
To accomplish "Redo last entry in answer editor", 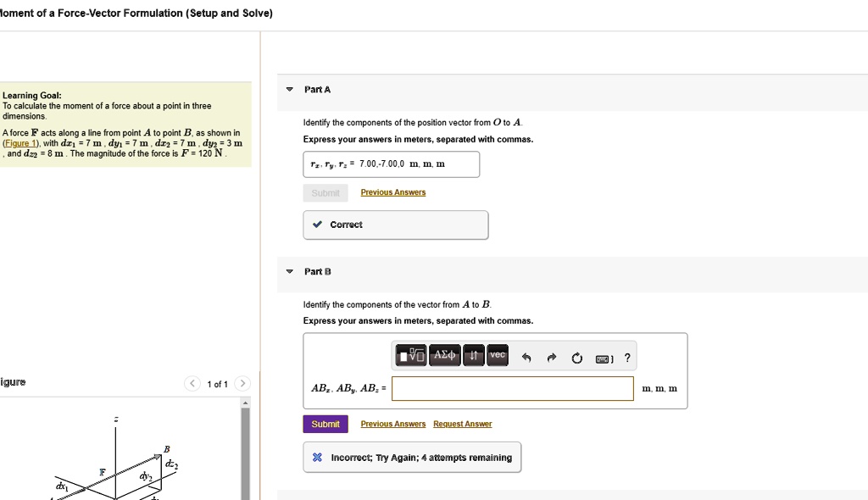I will coord(551,358).
